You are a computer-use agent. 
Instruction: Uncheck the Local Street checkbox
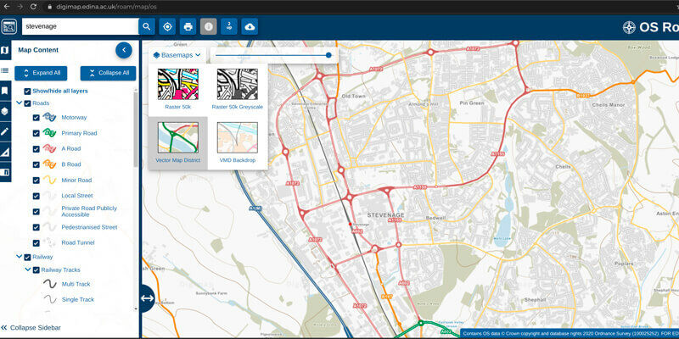pos(36,196)
